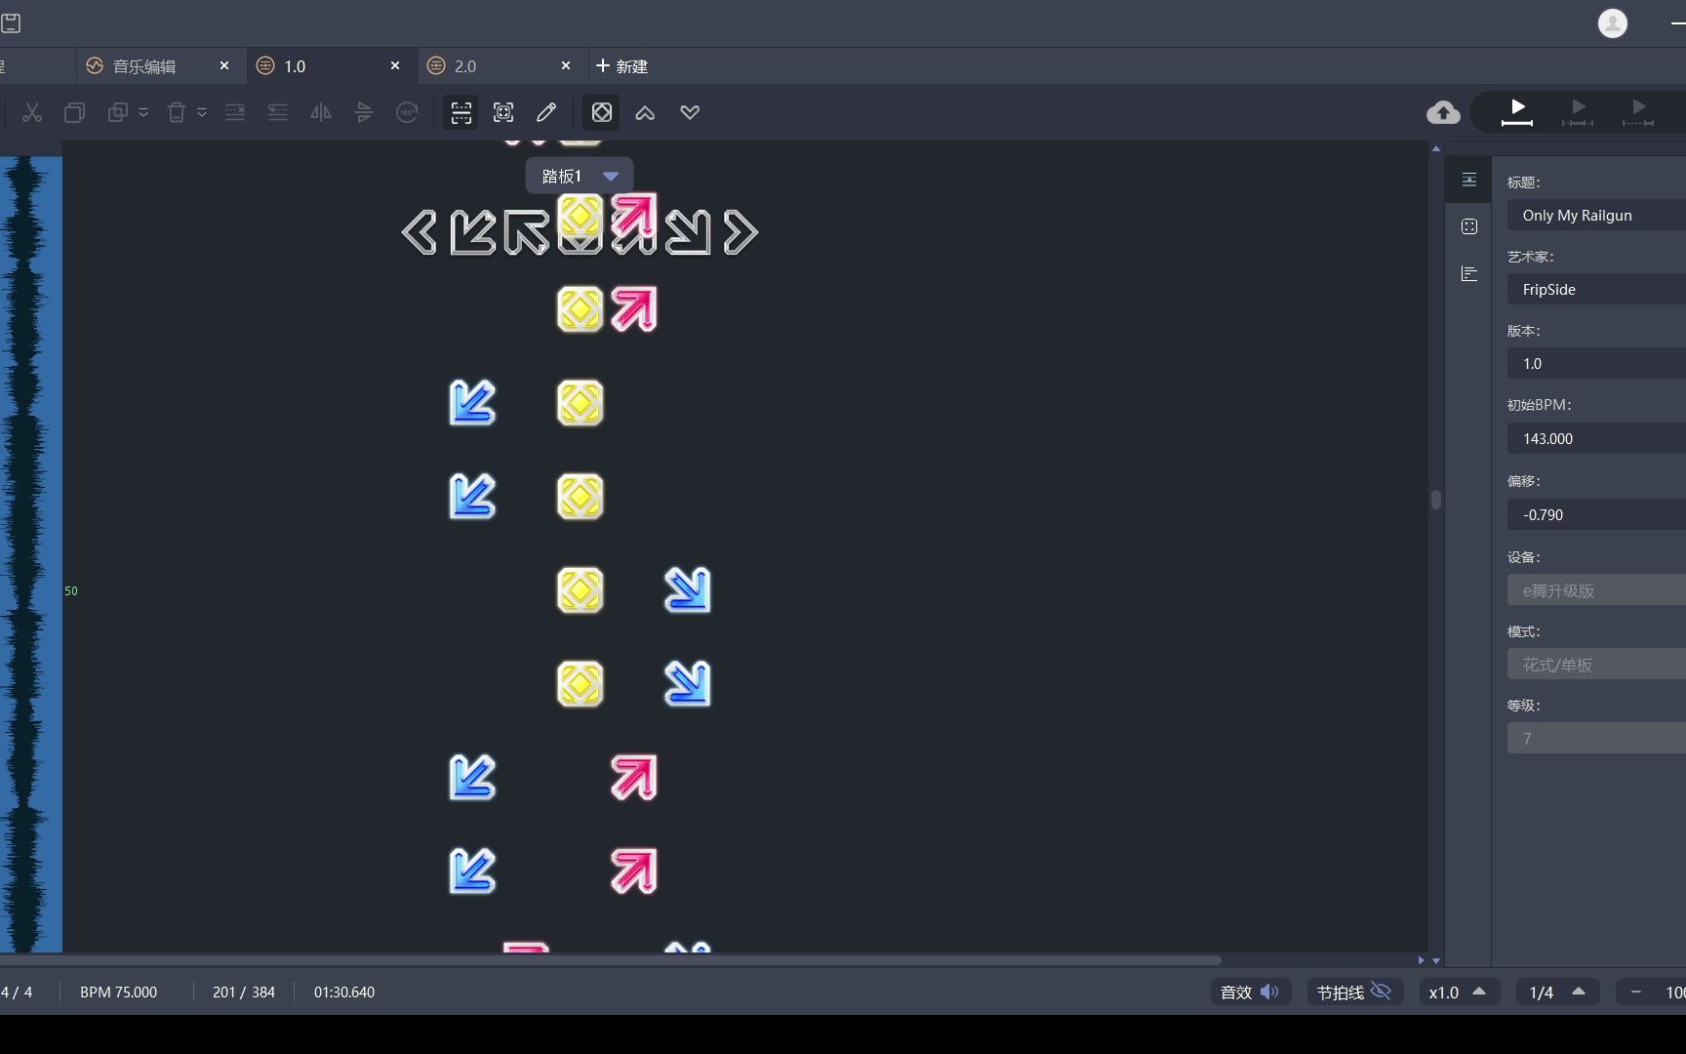Click the version field showing 1.0
Screen dimensions: 1686x1054
pyautogui.click(x=1596, y=363)
